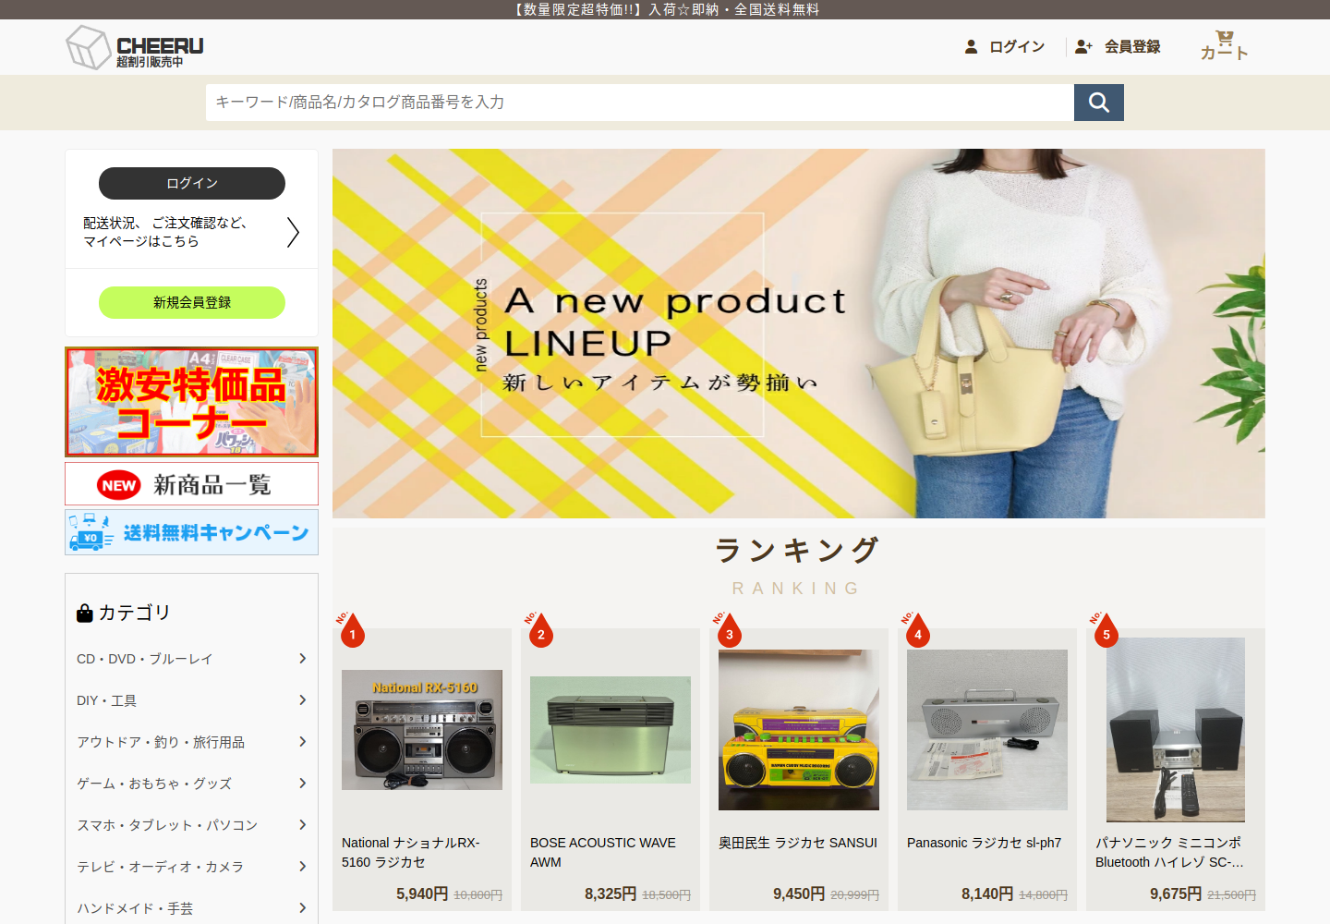Click the top promotional announcement bar
1330x924 pixels.
pyautogui.click(x=665, y=9)
